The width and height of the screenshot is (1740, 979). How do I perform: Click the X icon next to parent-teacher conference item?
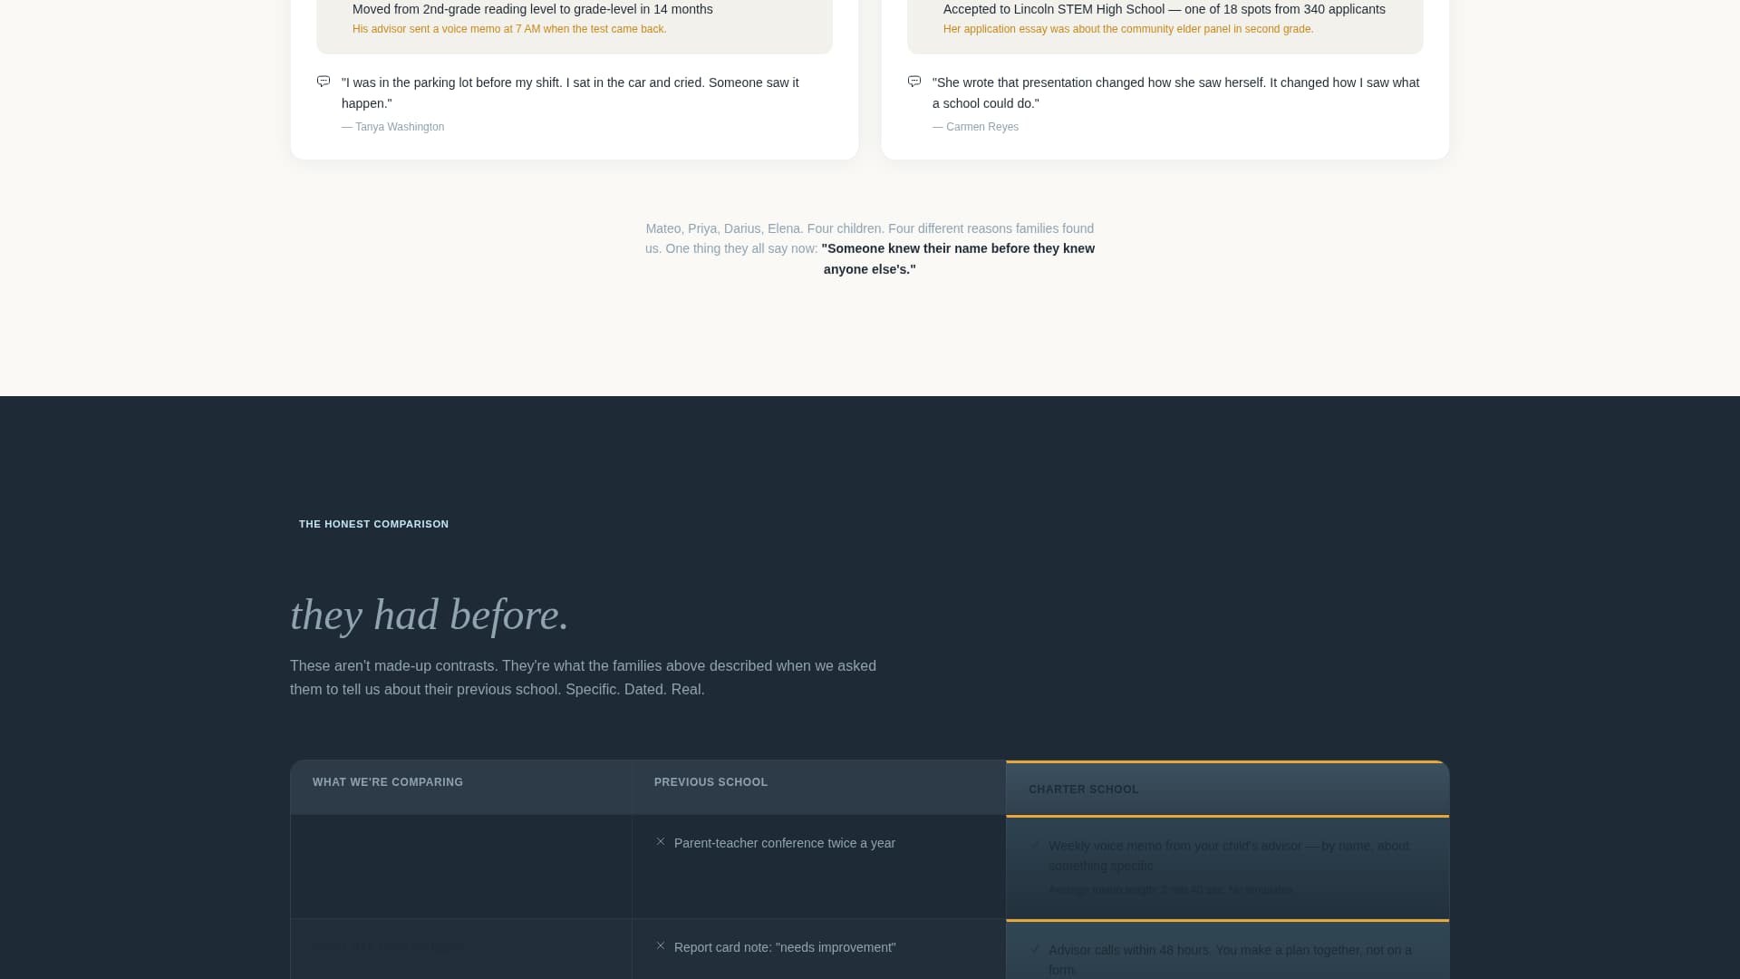661,843
